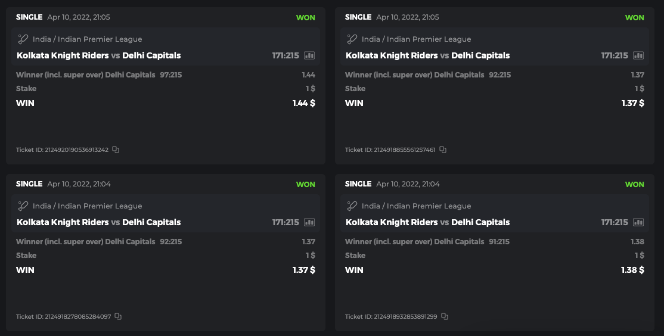
Task: Click India / Indian Premier League on 1.38 ticket
Action: (416, 206)
